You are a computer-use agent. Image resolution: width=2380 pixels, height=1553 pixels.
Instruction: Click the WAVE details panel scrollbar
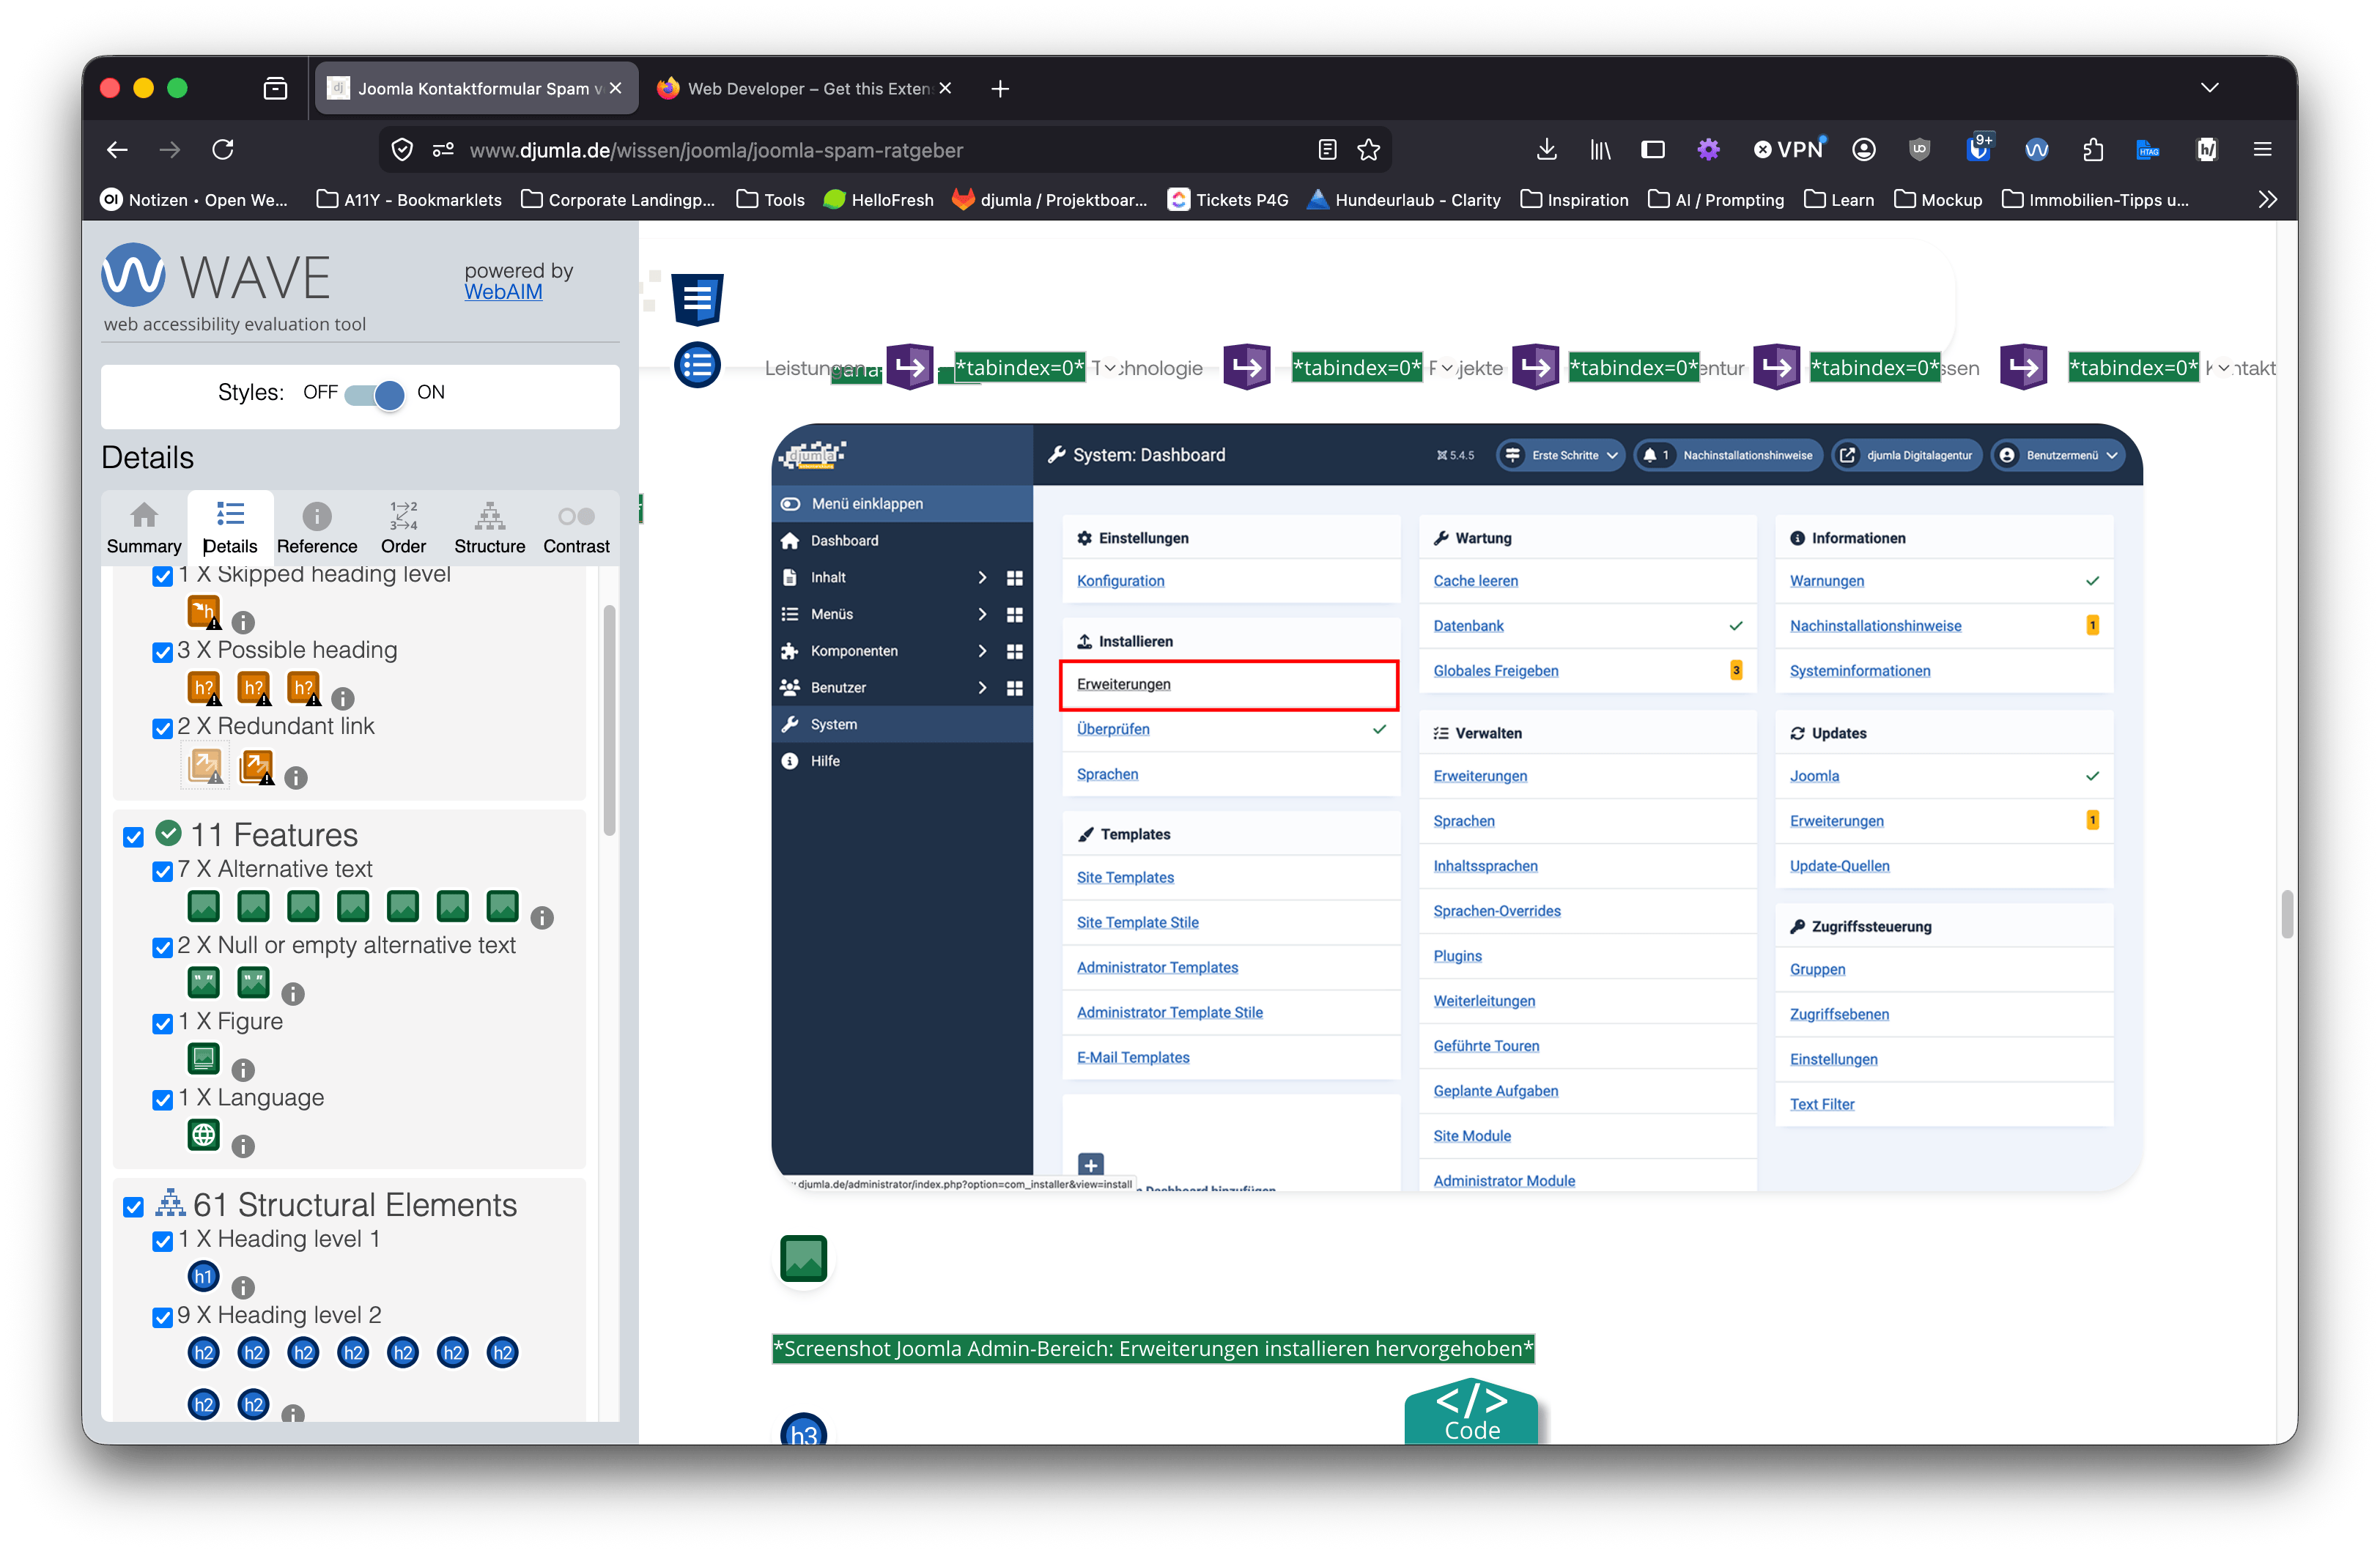609,720
